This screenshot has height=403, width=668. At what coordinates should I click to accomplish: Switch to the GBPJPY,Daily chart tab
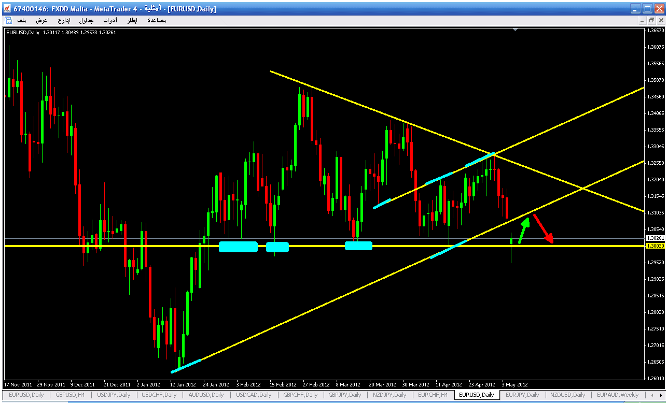pyautogui.click(x=344, y=395)
